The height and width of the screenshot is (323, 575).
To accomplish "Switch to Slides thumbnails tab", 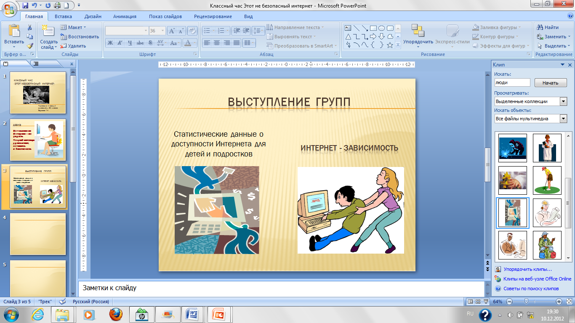I will [6, 64].
